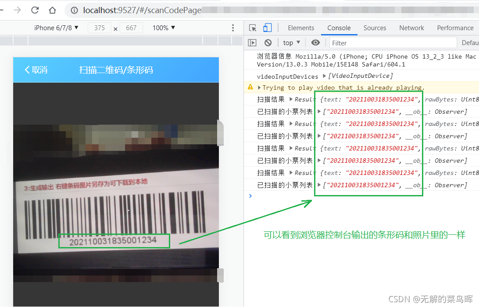
Task: Open device toolbar more options menu
Action: pos(233,28)
